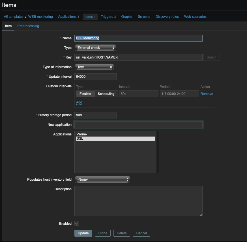
Task: Expand Populates host inventory field dropdown
Action: point(102,180)
